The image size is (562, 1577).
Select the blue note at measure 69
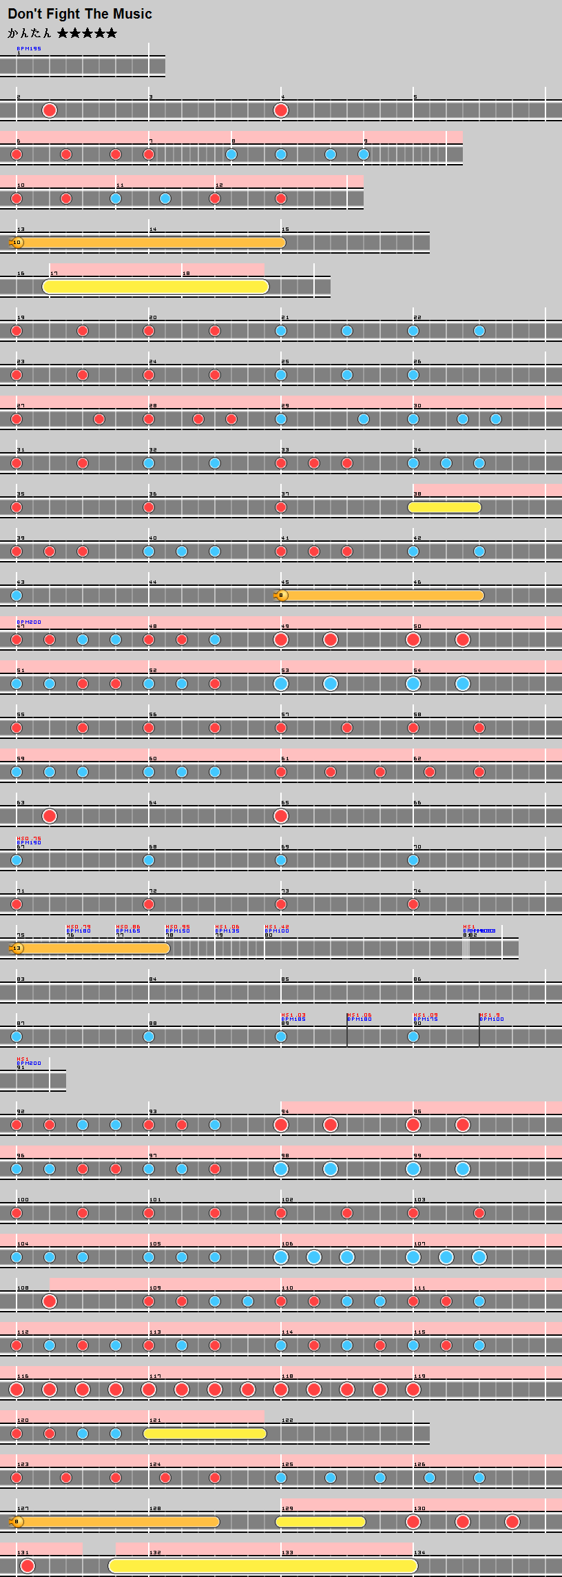point(281,860)
